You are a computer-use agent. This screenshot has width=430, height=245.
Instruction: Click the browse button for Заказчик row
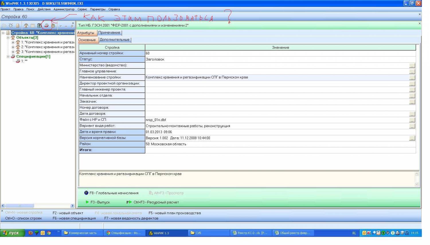(x=412, y=102)
